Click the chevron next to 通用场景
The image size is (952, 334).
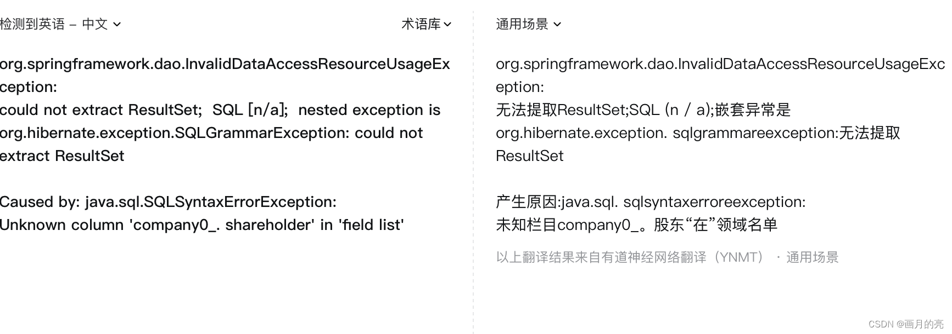pos(557,24)
